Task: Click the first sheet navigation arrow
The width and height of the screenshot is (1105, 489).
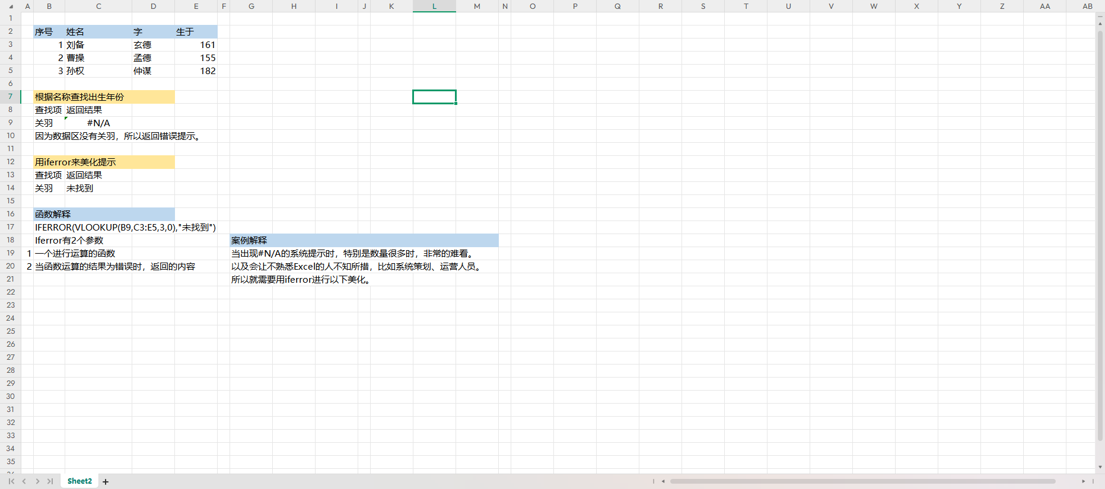Action: [x=11, y=481]
